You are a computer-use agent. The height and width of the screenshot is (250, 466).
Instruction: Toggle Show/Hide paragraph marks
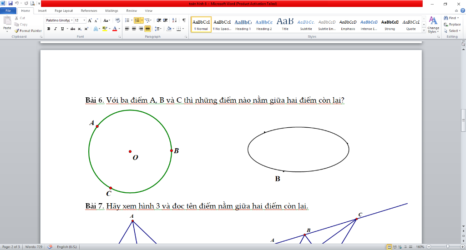184,20
